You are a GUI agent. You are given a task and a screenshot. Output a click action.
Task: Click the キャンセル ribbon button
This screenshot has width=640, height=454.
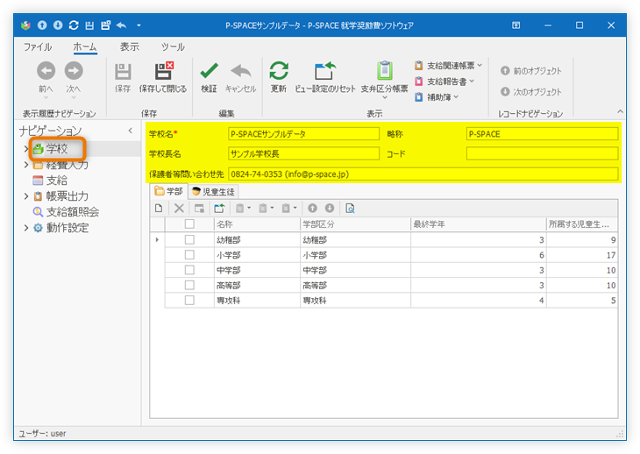241,78
